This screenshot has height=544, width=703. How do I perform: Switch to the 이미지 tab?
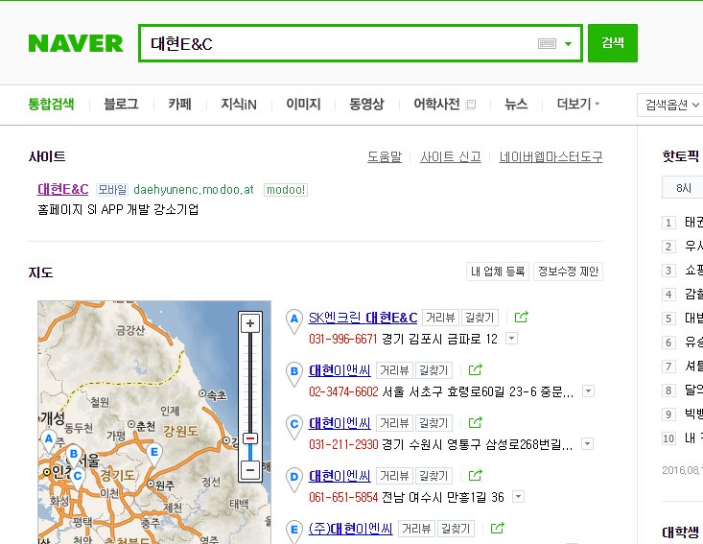pos(303,104)
